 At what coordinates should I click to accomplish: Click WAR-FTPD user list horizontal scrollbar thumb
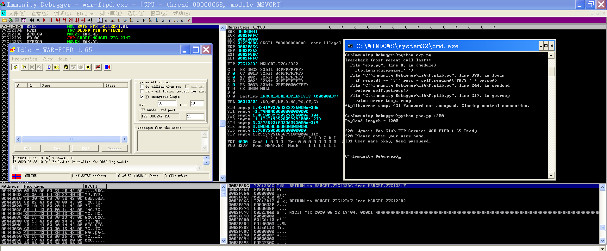tap(71, 139)
